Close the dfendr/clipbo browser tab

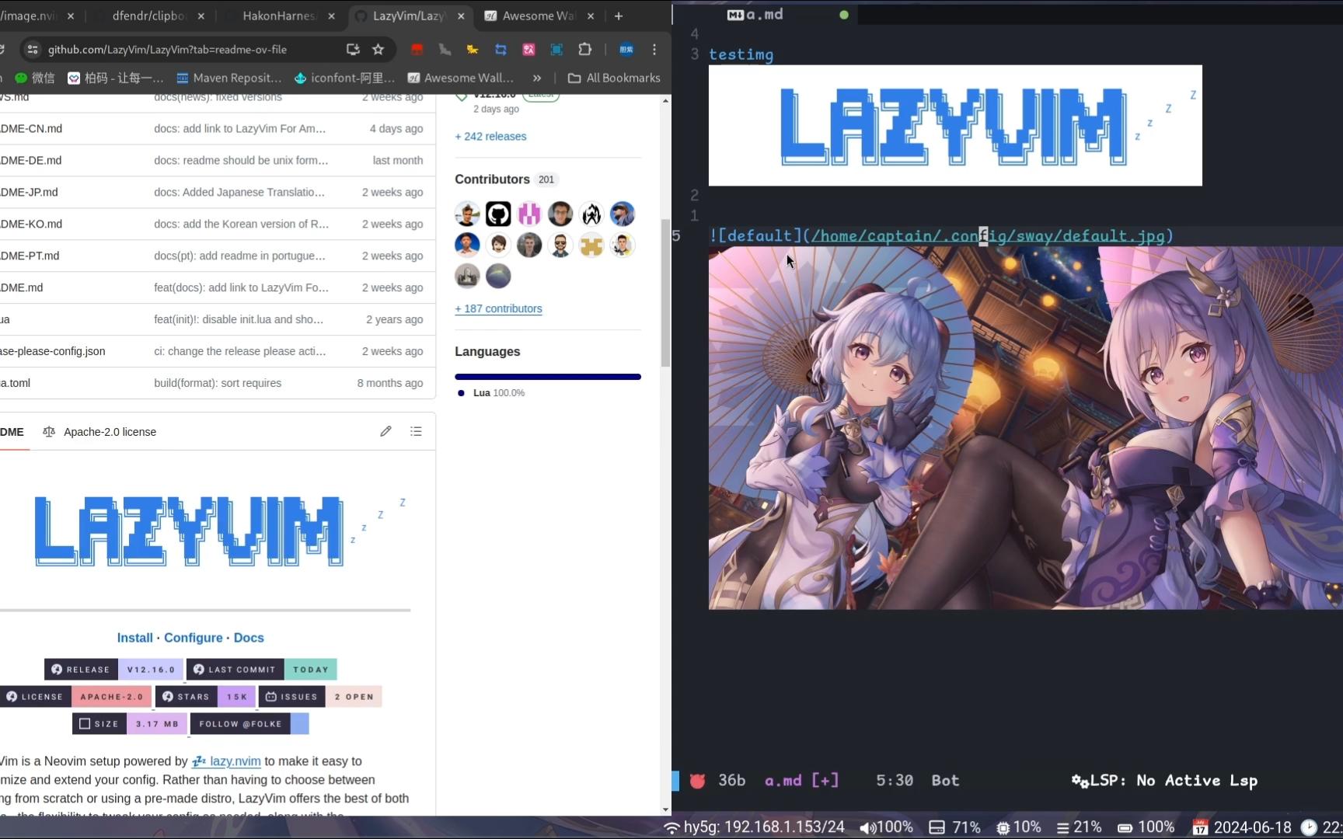click(201, 16)
